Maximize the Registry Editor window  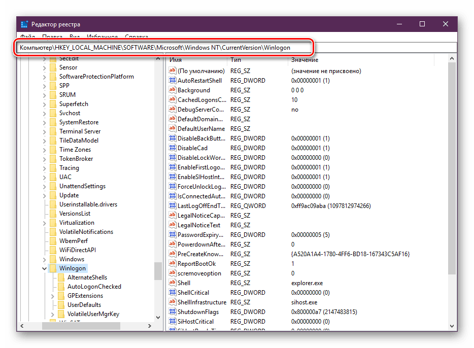(x=422, y=24)
